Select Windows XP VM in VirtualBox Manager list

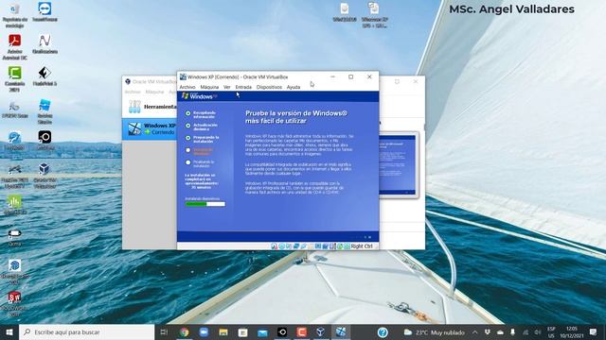coord(150,128)
